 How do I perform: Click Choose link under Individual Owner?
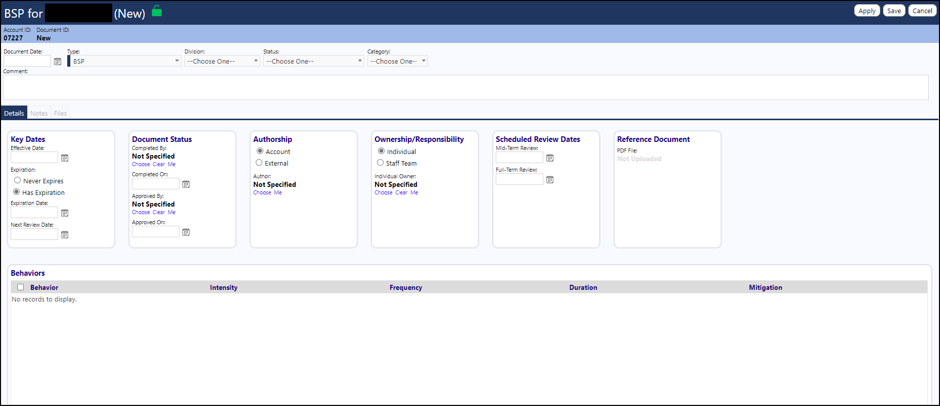tap(384, 193)
